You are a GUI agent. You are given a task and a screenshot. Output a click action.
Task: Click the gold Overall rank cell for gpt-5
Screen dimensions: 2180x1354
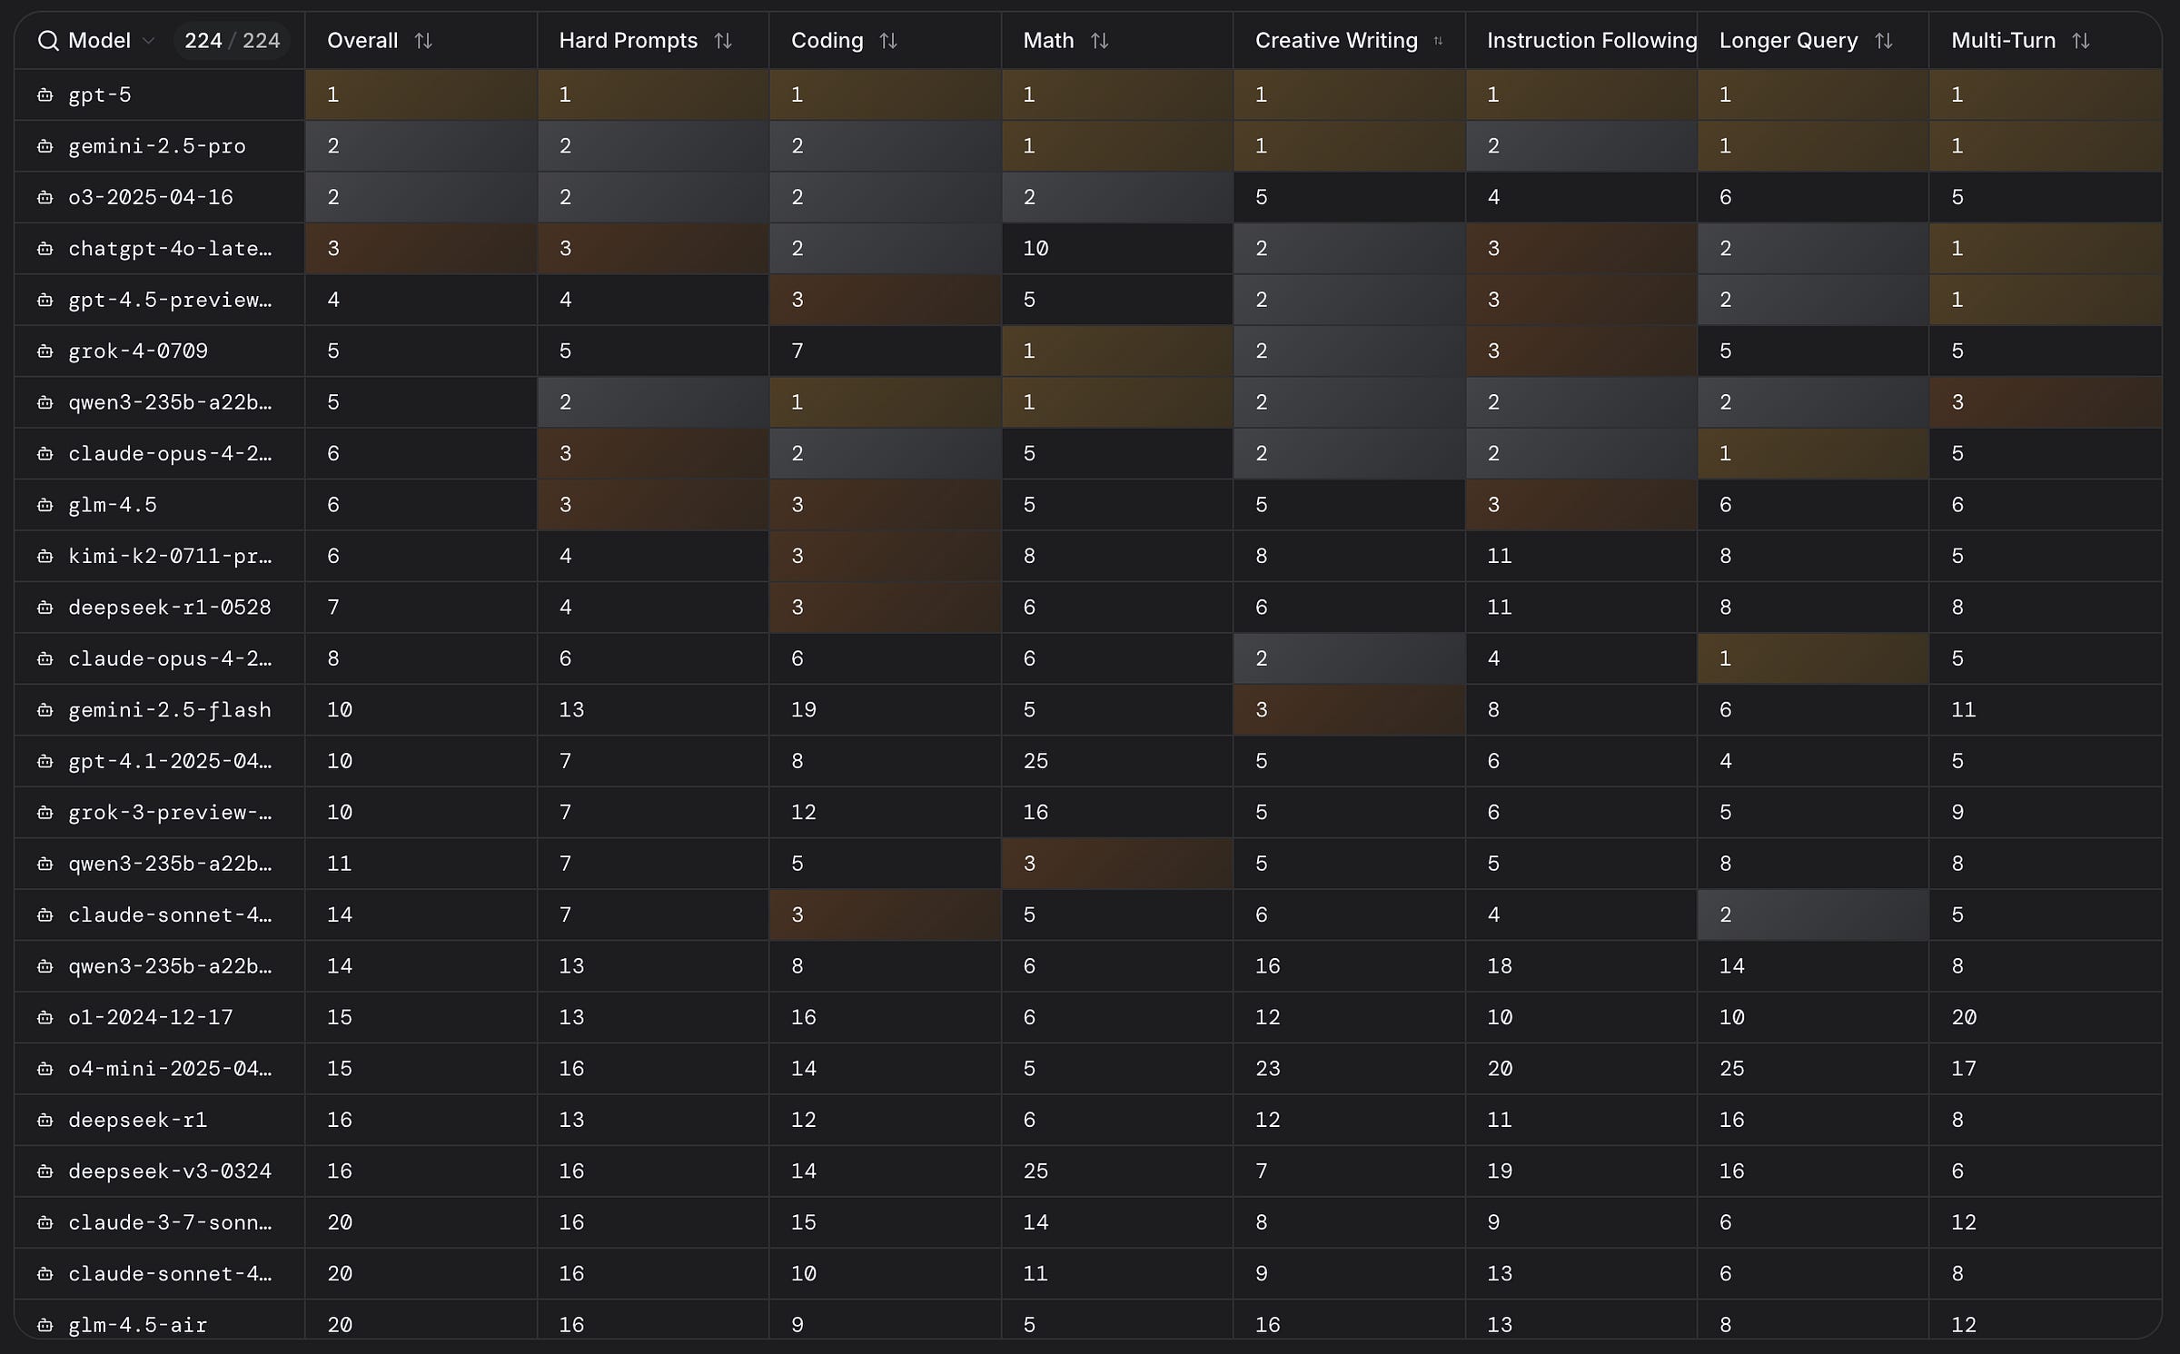[420, 94]
